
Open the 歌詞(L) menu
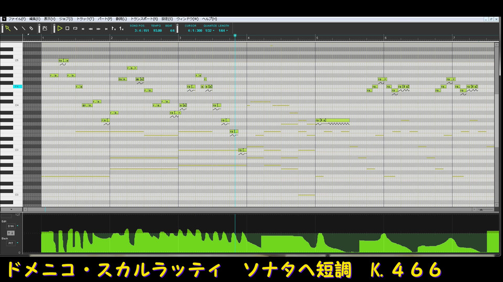(x=121, y=19)
